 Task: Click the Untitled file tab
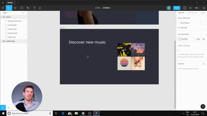pos(10,3)
